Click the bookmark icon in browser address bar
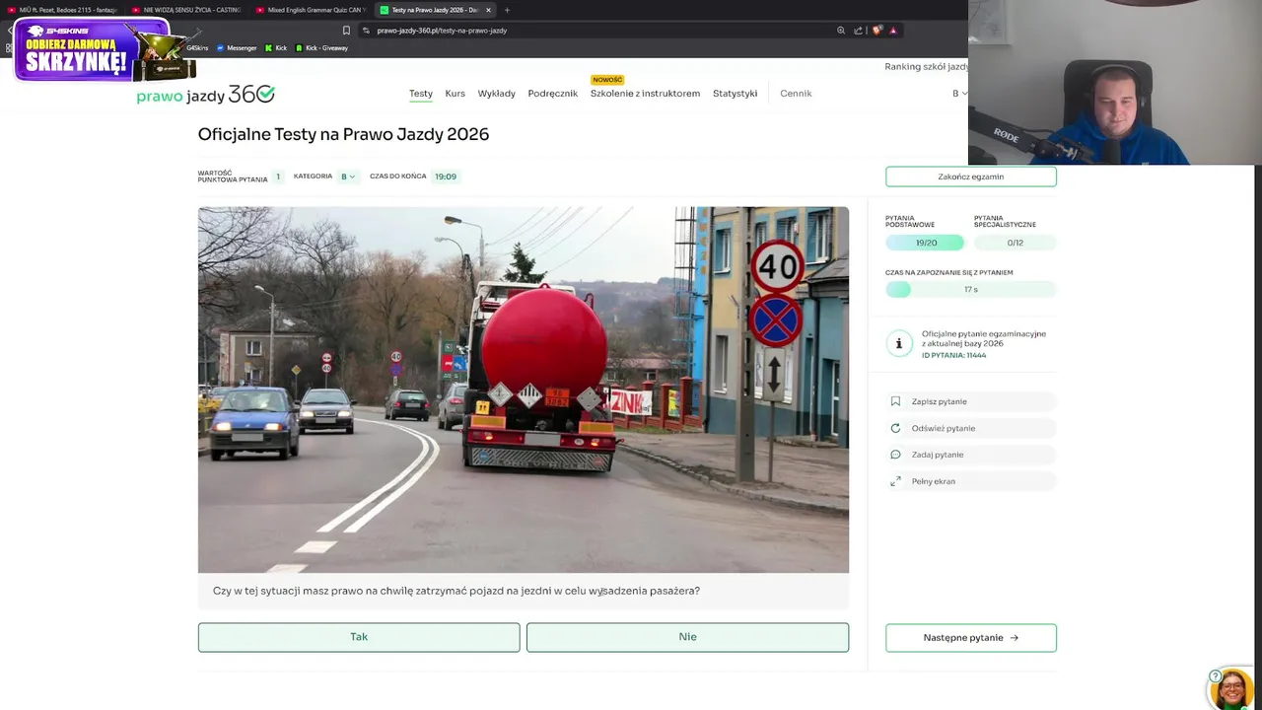This screenshot has width=1262, height=710. [x=346, y=31]
